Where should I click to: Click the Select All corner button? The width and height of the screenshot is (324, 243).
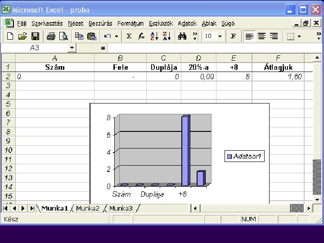[8, 58]
